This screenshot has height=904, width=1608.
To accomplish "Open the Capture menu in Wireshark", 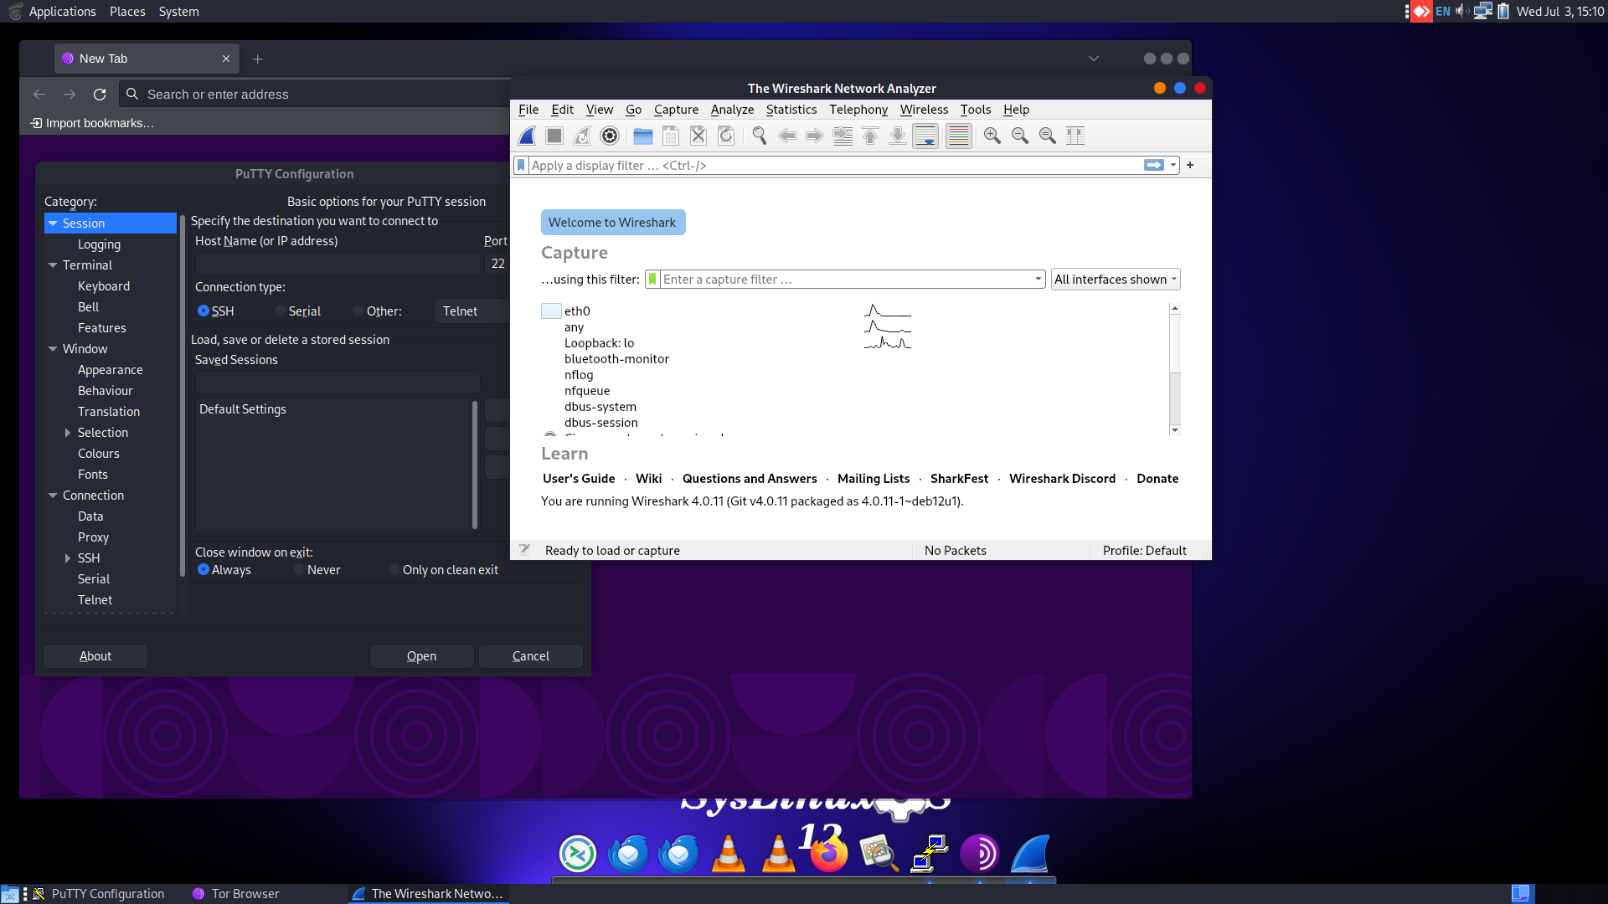I will click(676, 110).
